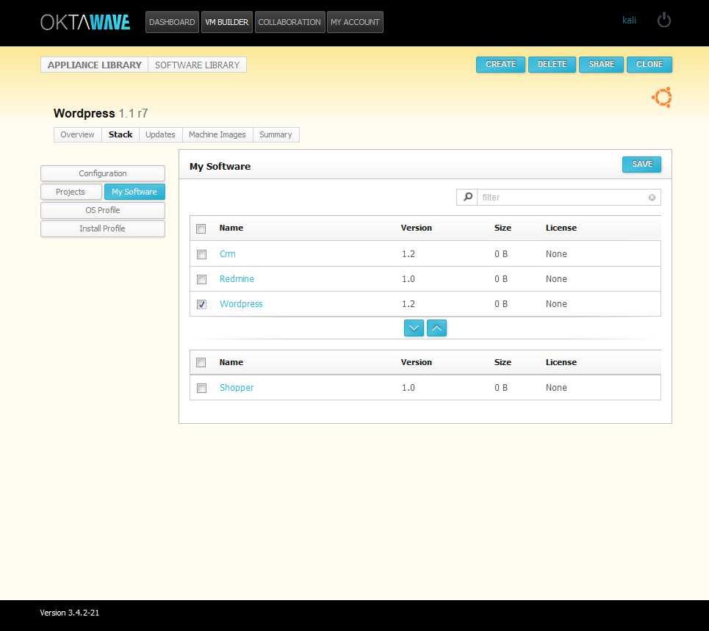Click the power logout icon
This screenshot has width=709, height=631.
coord(663,21)
